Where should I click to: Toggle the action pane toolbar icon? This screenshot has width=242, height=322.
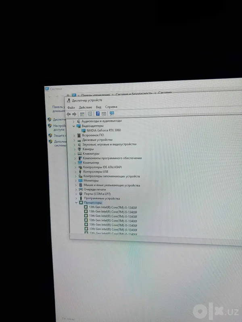pyautogui.click(x=104, y=114)
